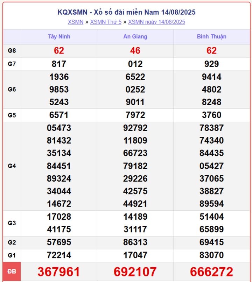Select G4 number 29226
Image resolution: width=252 pixels, height=282 pixels.
coord(135,178)
